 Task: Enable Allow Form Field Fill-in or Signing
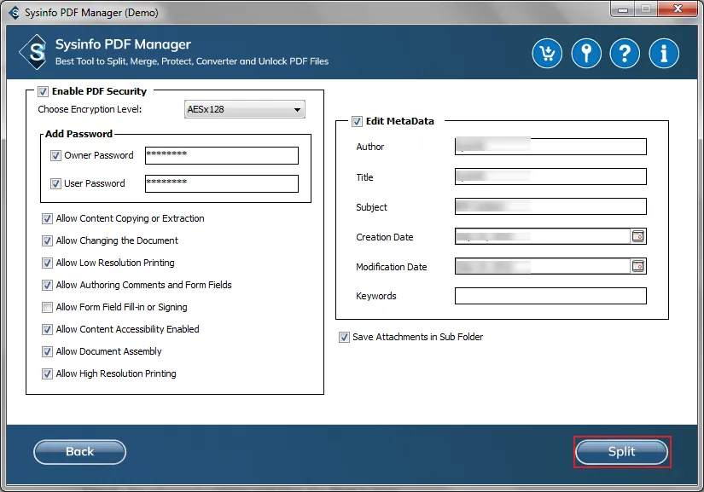(x=48, y=307)
